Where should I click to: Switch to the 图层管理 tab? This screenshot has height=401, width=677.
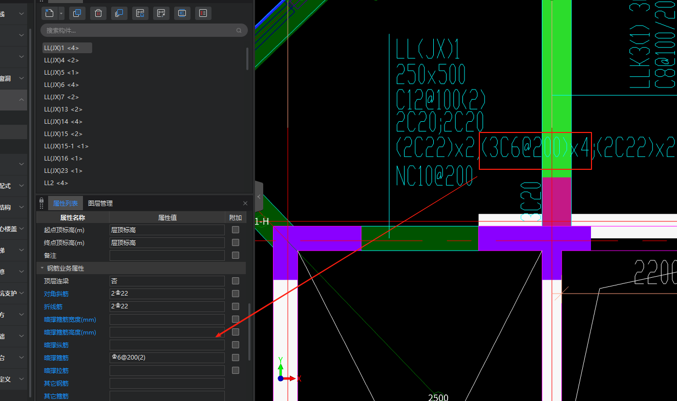pos(100,204)
